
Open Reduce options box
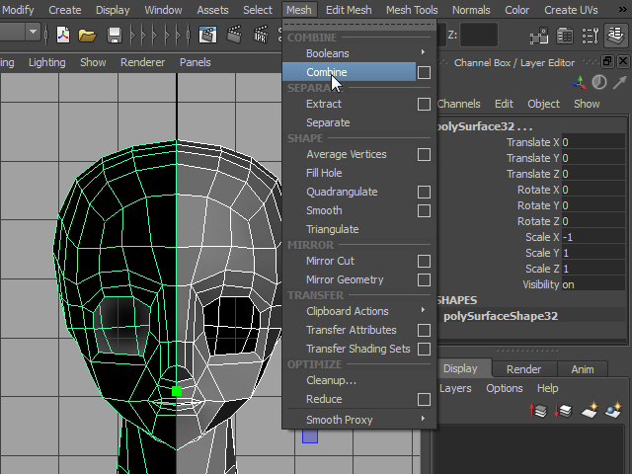point(424,399)
